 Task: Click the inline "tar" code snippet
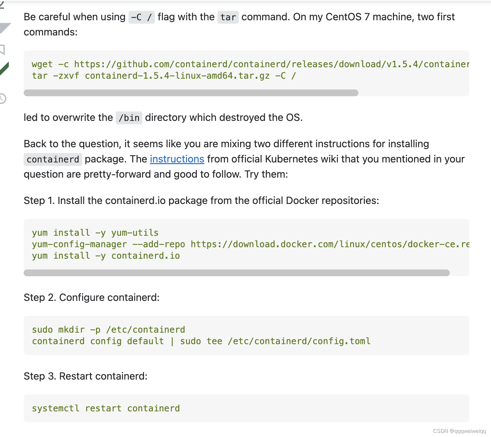point(228,17)
